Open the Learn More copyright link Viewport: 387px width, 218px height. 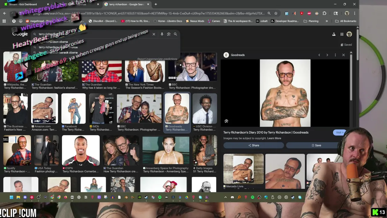(274, 138)
